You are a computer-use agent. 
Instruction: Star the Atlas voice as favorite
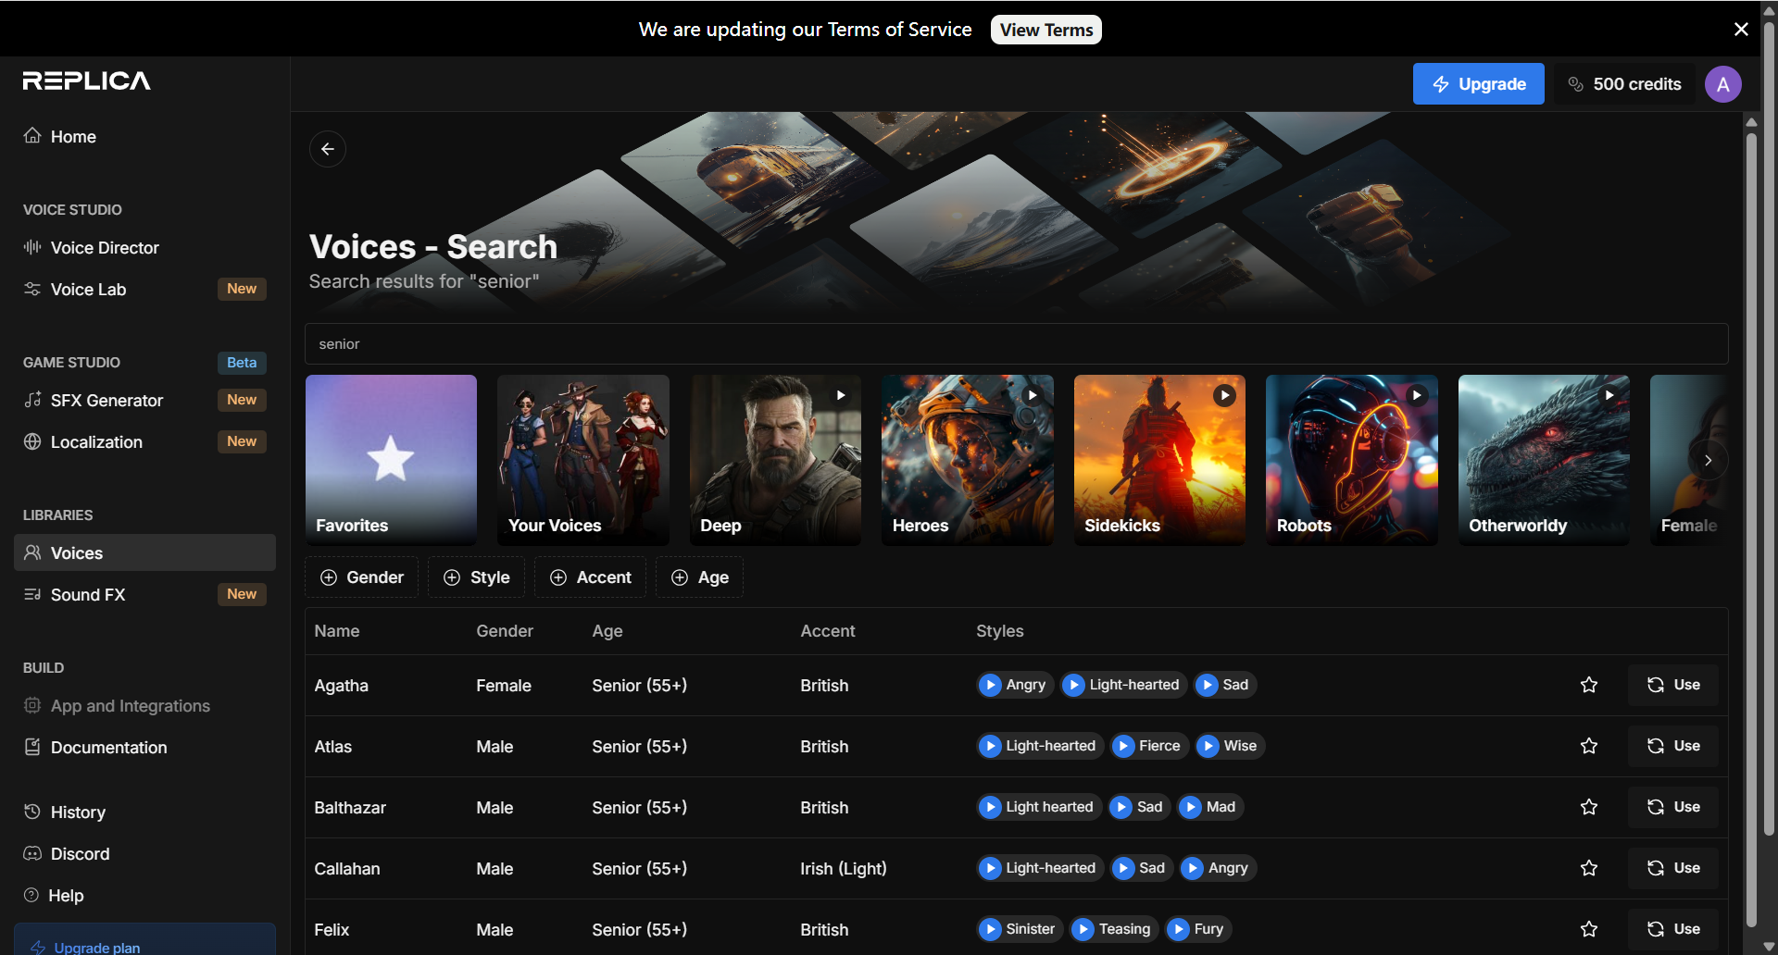1589,746
